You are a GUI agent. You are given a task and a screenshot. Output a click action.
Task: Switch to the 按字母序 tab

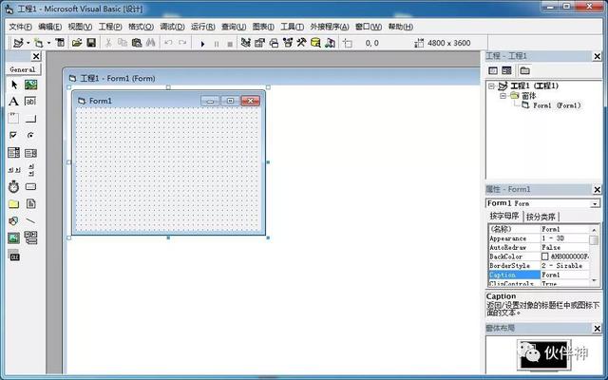coord(504,216)
